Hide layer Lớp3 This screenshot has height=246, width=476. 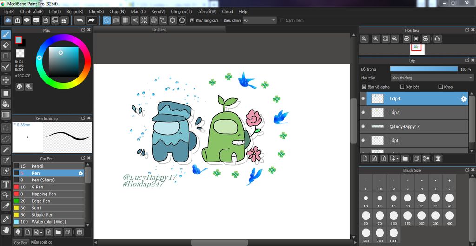[x=363, y=99]
